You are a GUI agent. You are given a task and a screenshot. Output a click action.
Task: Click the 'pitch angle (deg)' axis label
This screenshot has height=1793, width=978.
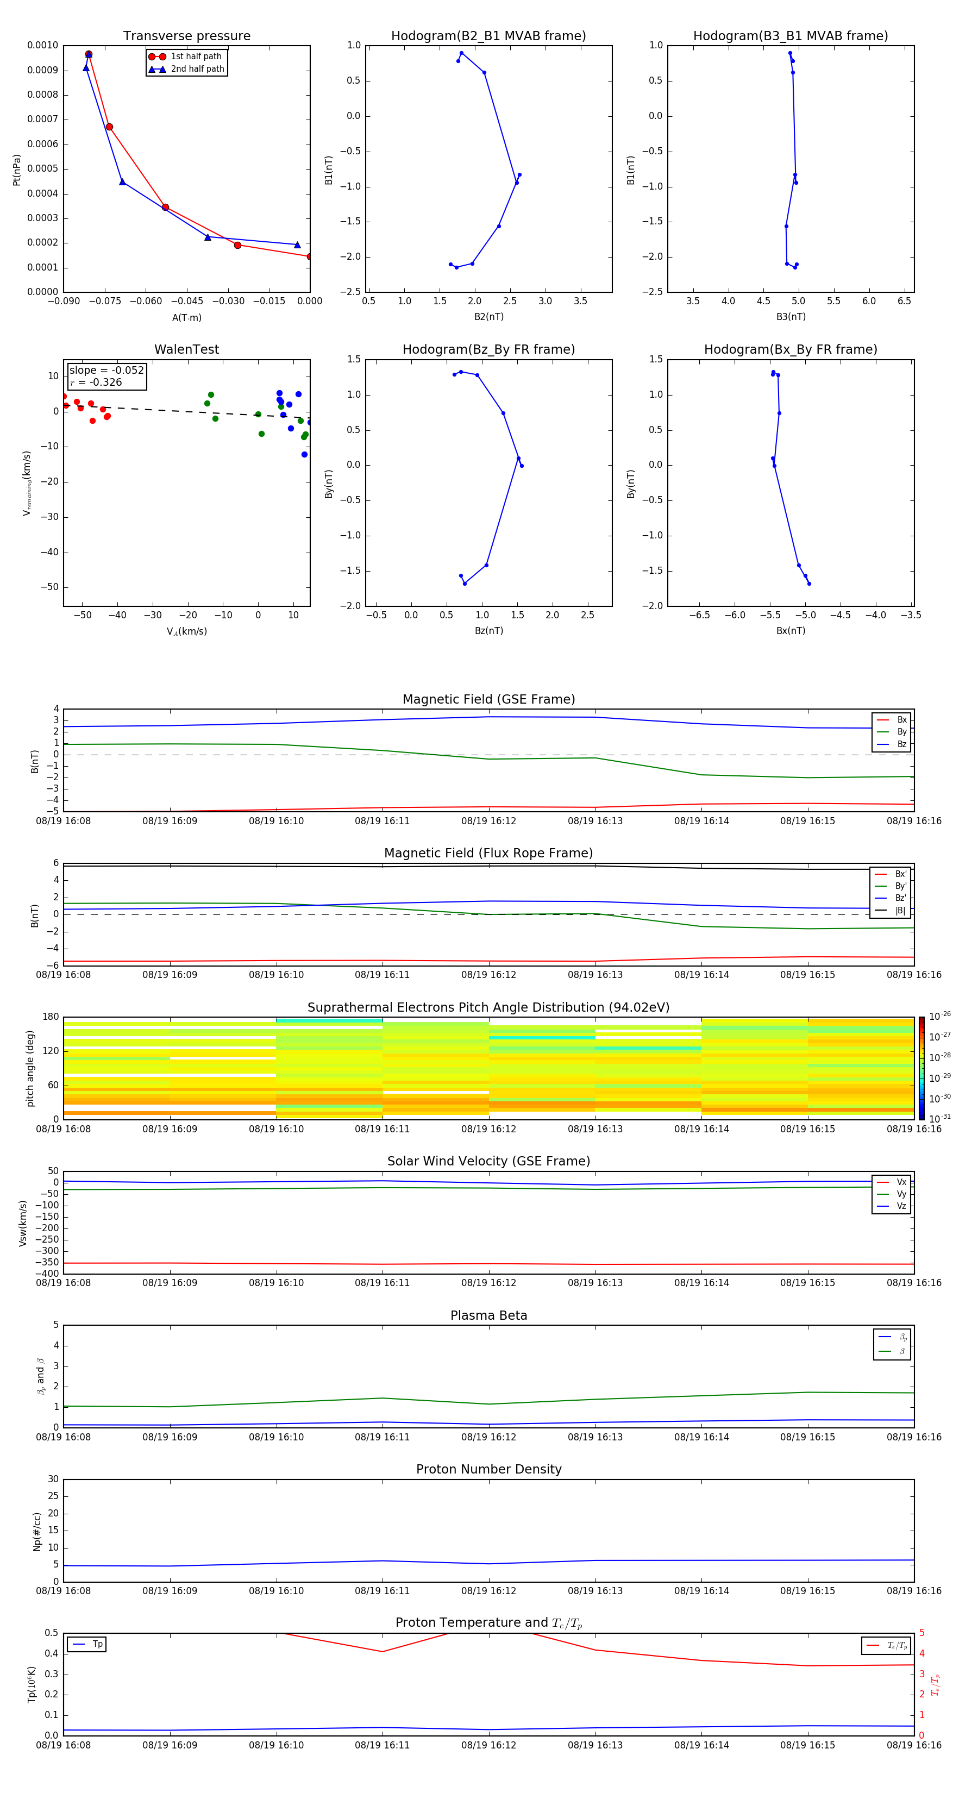pyautogui.click(x=30, y=1068)
